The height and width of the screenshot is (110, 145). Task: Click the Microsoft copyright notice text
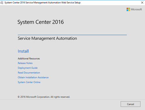coord(44,97)
